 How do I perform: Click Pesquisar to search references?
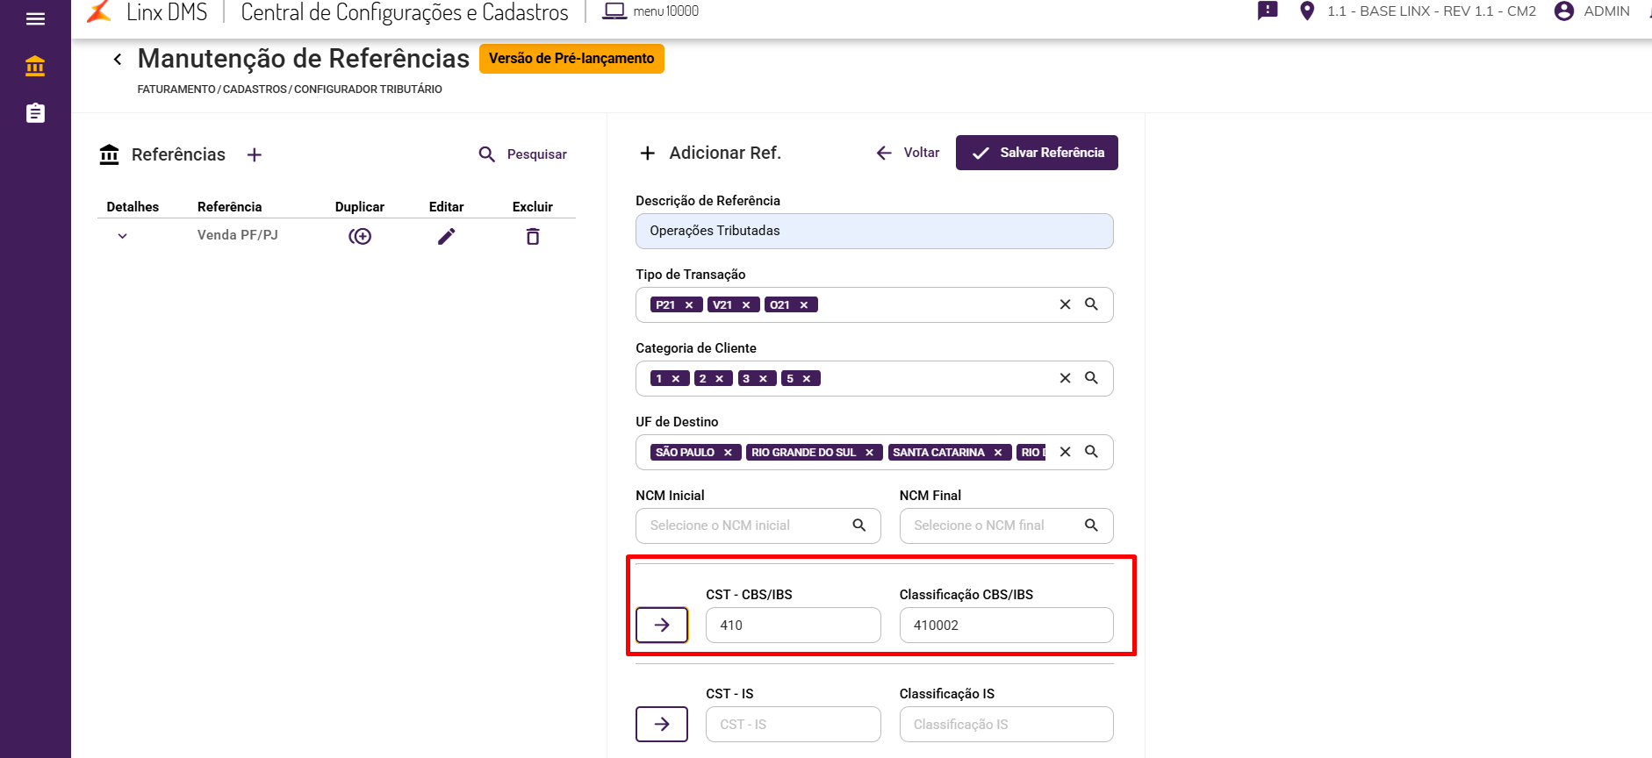523,154
